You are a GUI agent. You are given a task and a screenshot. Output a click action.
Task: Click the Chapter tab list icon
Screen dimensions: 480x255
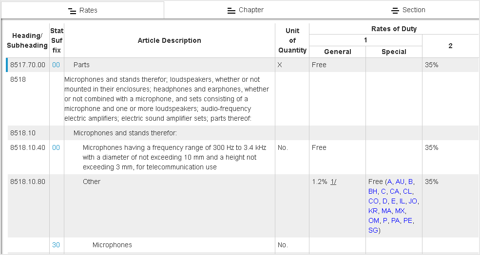click(231, 11)
